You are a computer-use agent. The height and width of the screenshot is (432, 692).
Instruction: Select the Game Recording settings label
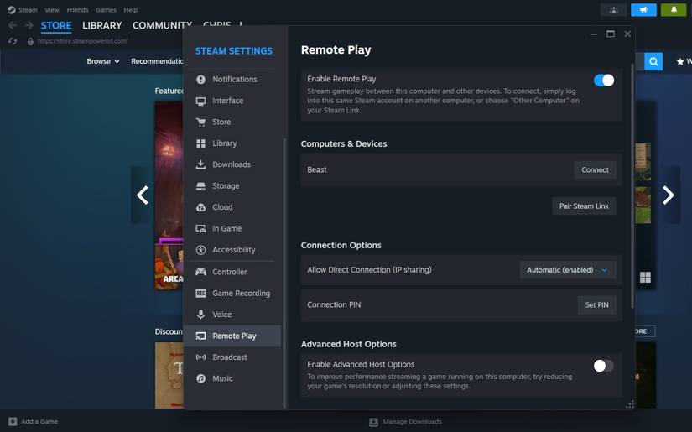pyautogui.click(x=241, y=294)
